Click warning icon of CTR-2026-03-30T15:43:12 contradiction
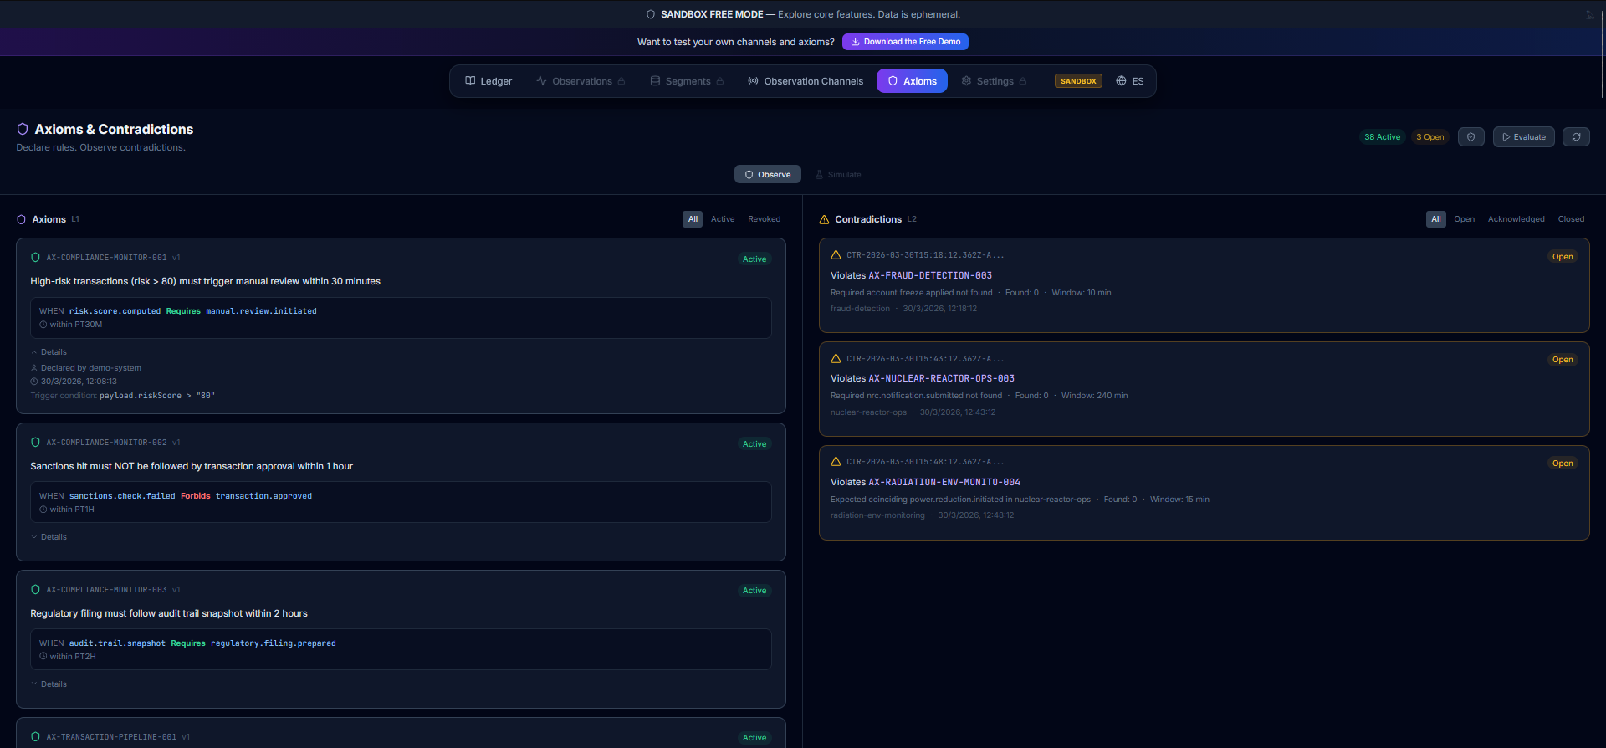Image resolution: width=1606 pixels, height=748 pixels. tap(836, 359)
